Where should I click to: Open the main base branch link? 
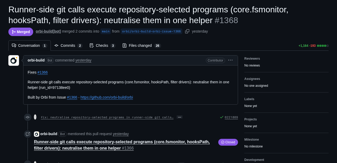pyautogui.click(x=106, y=31)
